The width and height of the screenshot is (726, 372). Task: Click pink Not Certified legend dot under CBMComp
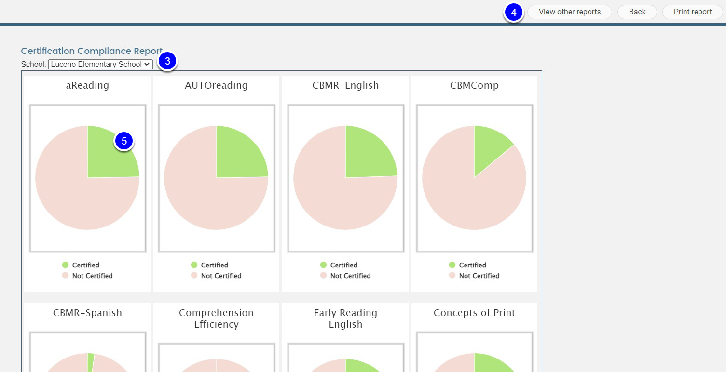click(452, 276)
